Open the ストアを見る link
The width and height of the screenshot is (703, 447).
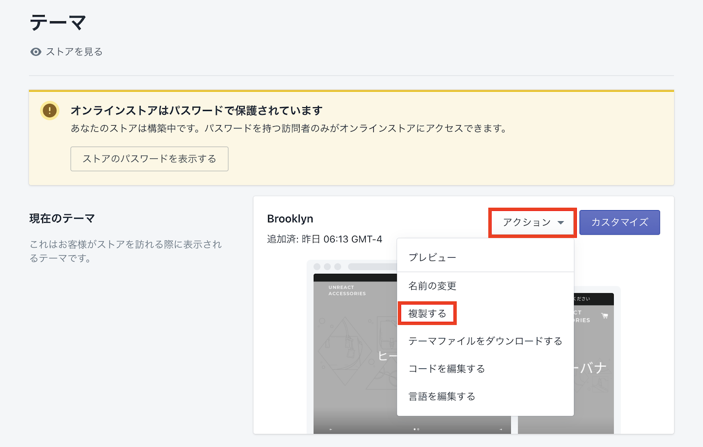[x=74, y=52]
